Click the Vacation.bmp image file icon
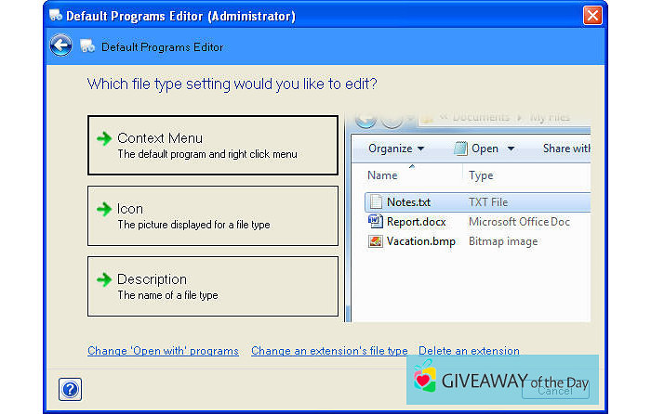651x414 pixels. pos(376,241)
